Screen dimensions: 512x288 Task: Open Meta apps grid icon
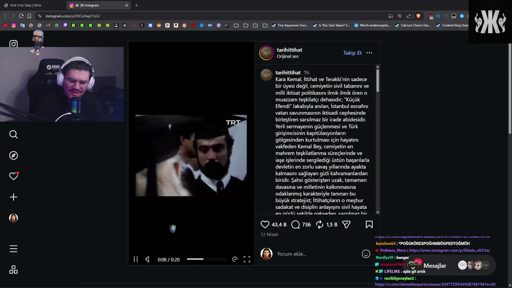[x=14, y=270]
